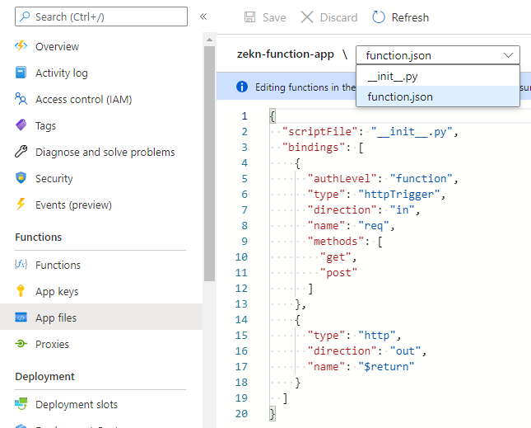Click the Diagnose and solve problems wrench icon
Image resolution: width=531 pixels, height=428 pixels.
pyautogui.click(x=21, y=152)
